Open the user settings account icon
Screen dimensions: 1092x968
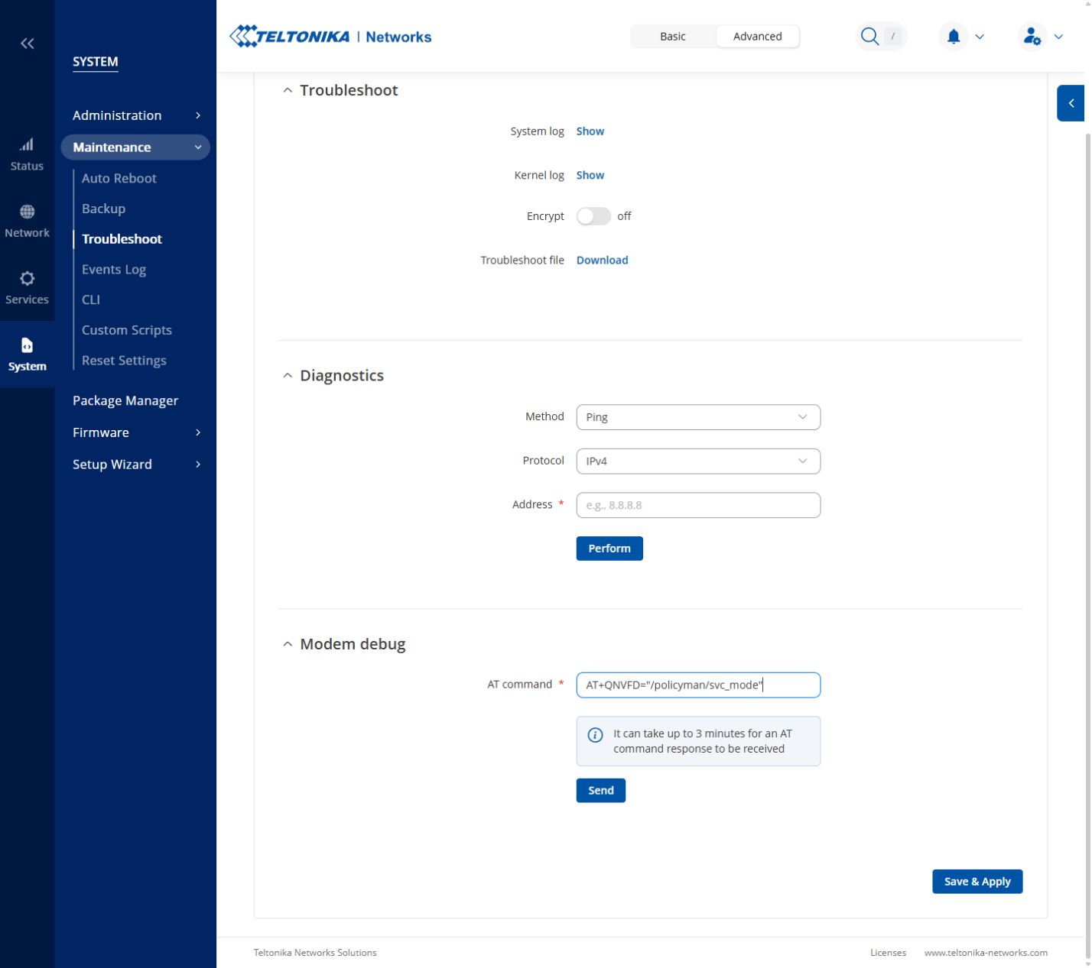[x=1032, y=37]
